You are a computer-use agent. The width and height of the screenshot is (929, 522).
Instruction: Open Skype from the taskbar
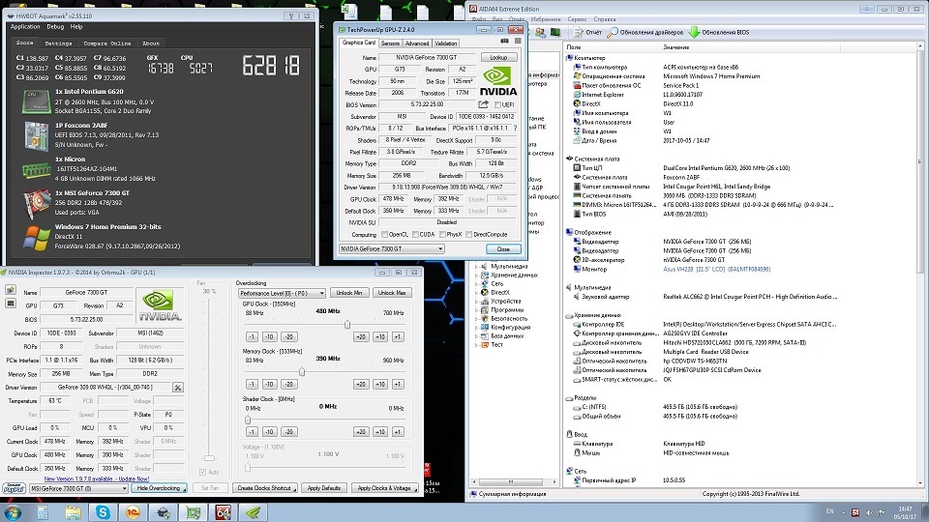click(103, 512)
